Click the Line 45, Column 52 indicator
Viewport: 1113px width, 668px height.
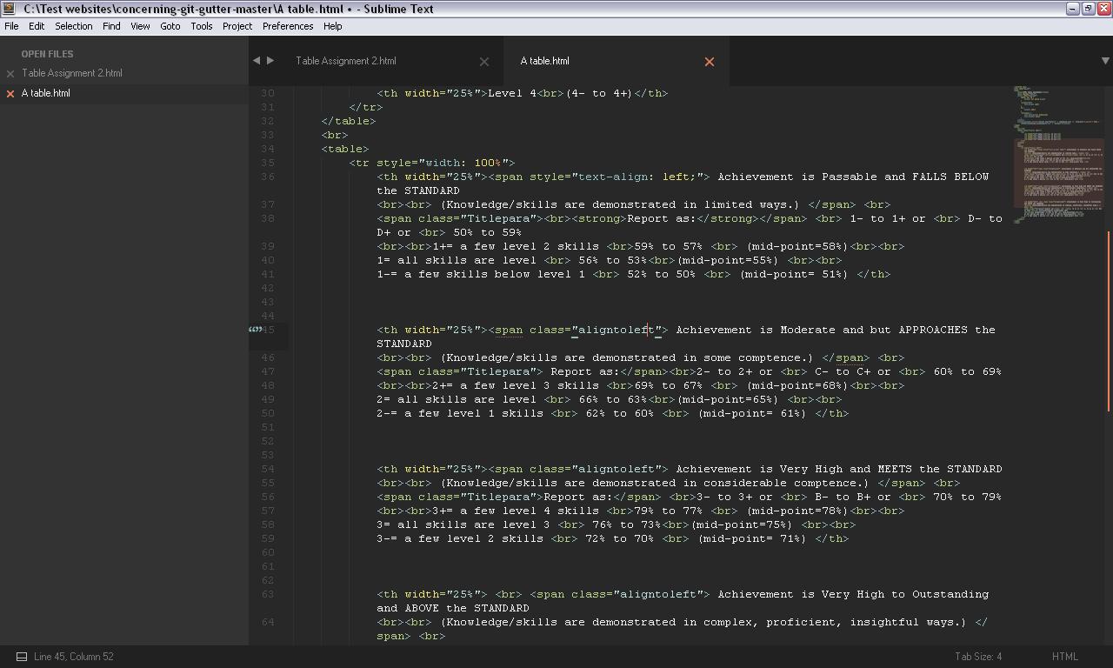tap(74, 657)
